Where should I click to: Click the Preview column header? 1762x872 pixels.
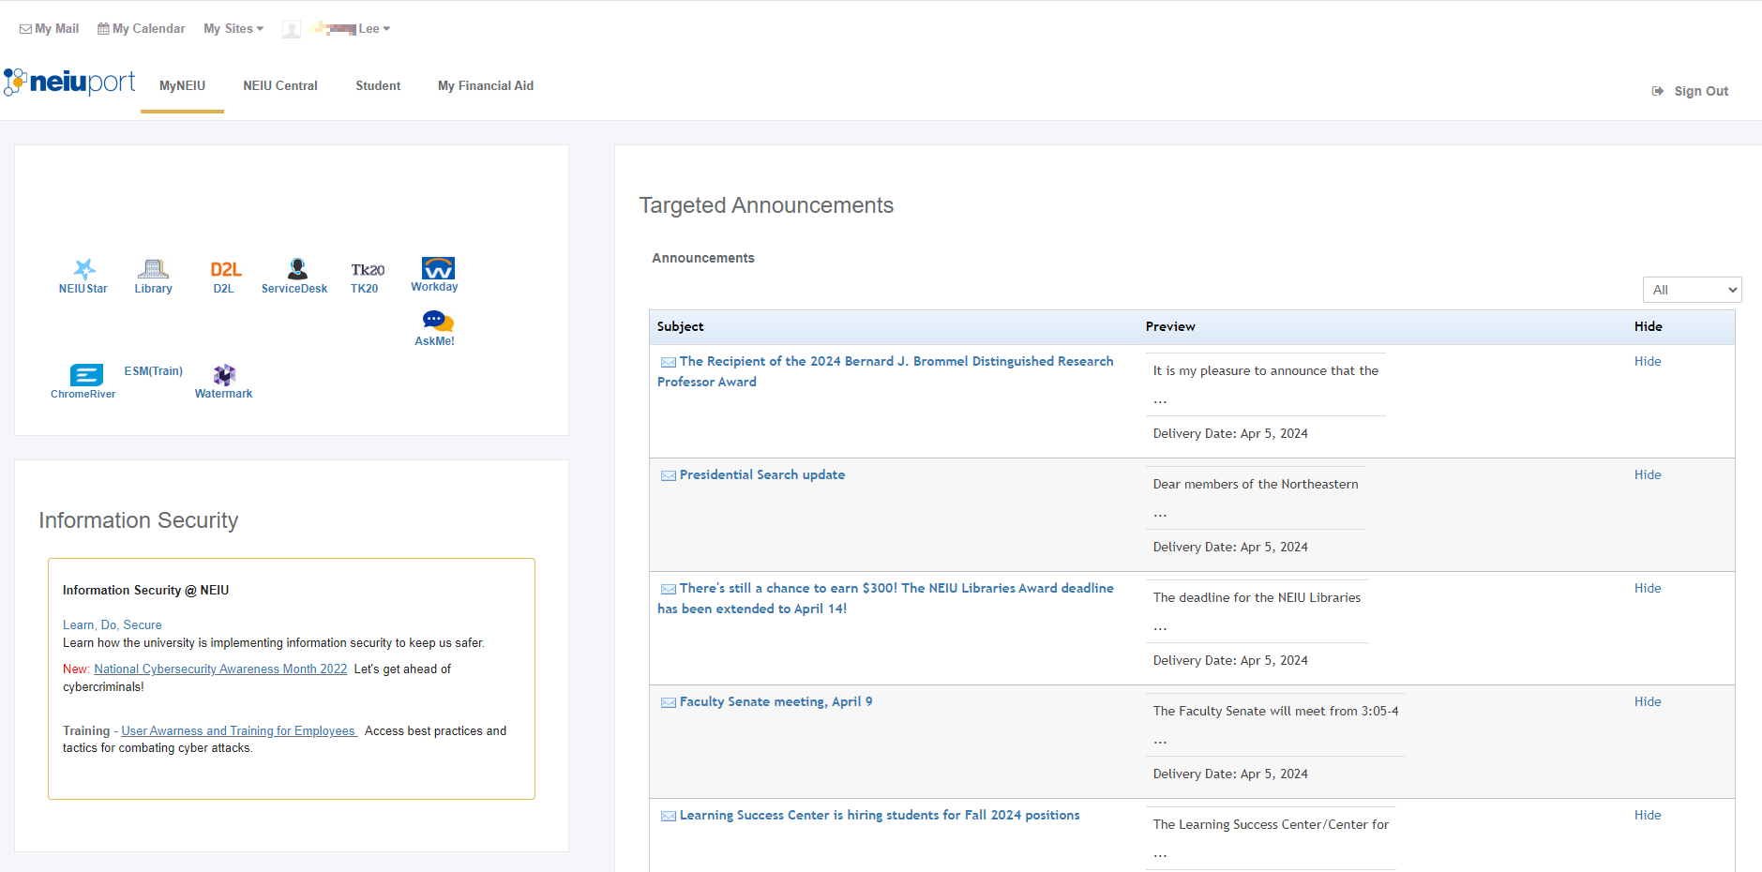1170,327
